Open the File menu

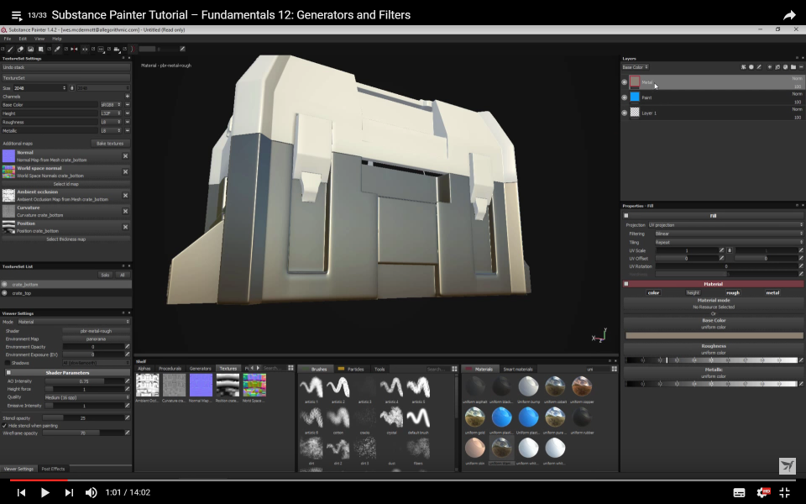[8, 39]
